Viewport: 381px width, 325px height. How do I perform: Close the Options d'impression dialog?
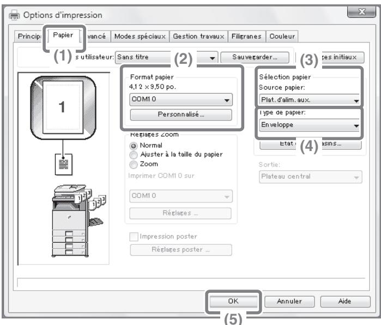coord(361,11)
